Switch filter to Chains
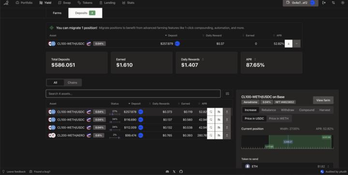Viewport: 348px width, 175px height. tap(72, 82)
